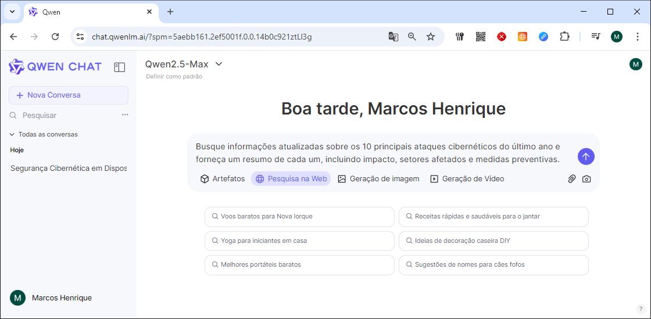Click the browser address bar URL
The width and height of the screenshot is (651, 319).
[x=202, y=37]
